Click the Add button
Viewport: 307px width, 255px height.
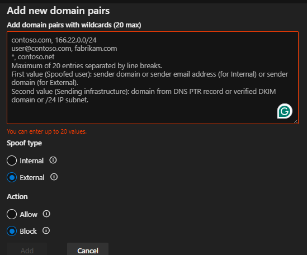pos(27,250)
